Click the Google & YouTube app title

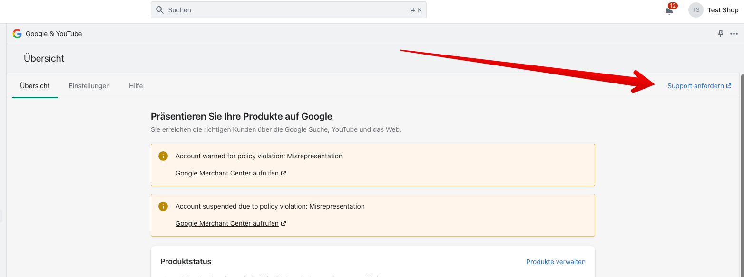[54, 34]
